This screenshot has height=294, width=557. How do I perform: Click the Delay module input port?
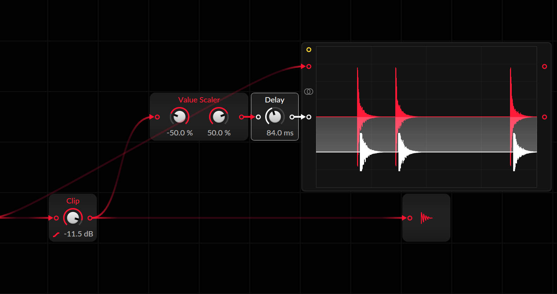[x=258, y=117]
